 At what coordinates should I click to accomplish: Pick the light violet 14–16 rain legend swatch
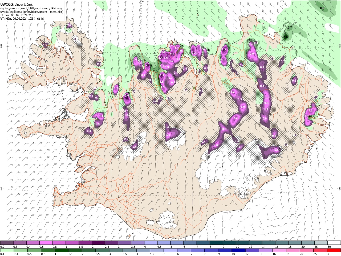pos(266,250)
